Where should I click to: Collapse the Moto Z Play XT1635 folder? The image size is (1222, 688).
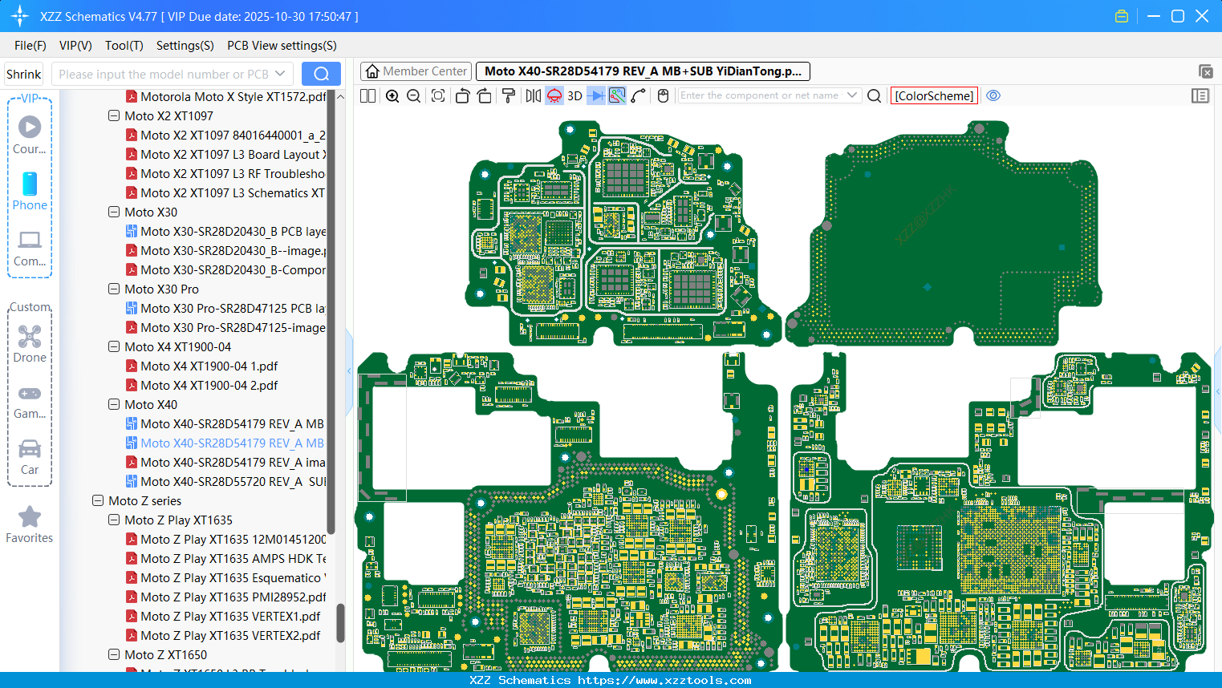[114, 520]
